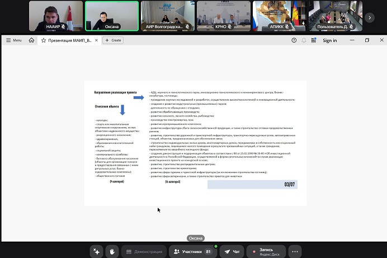Open the reactions sparkle button
This screenshot has width=387, height=258.
coord(96,251)
